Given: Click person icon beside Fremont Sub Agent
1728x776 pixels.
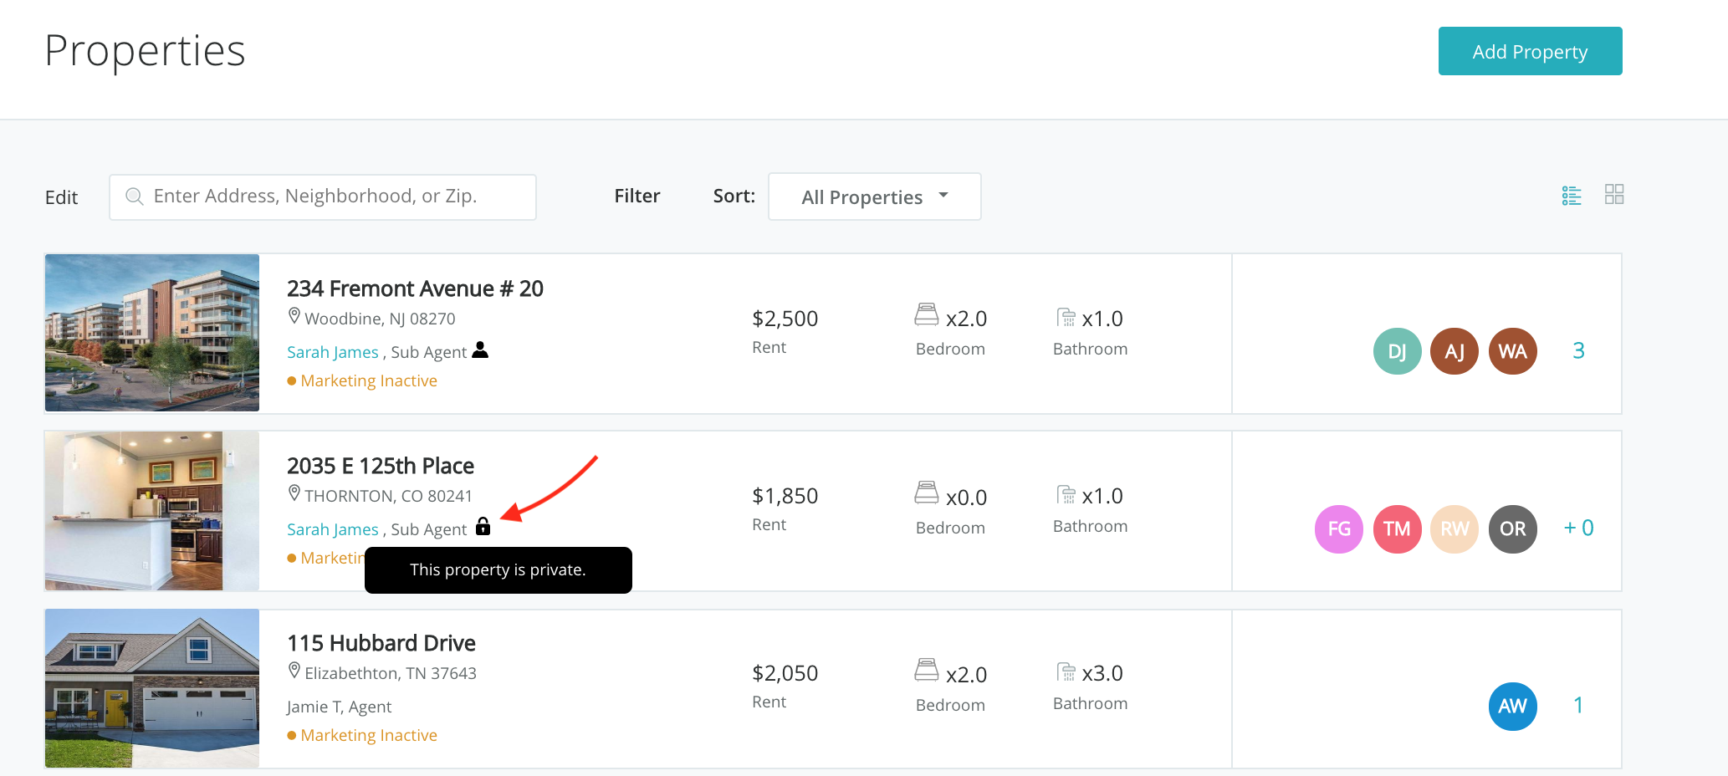Looking at the screenshot, I should coord(480,350).
